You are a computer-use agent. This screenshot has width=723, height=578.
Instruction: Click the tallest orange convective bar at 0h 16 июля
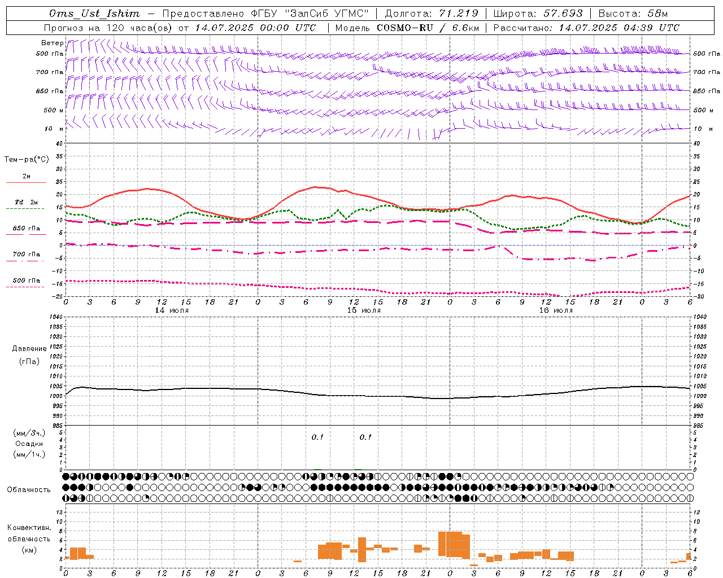(x=450, y=544)
